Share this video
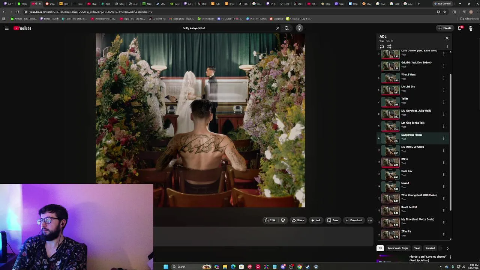480x270 pixels. click(x=298, y=220)
